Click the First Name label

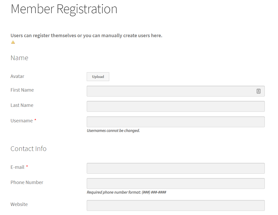22,90
